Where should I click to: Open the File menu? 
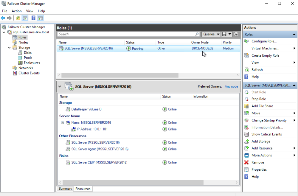coord(4,11)
